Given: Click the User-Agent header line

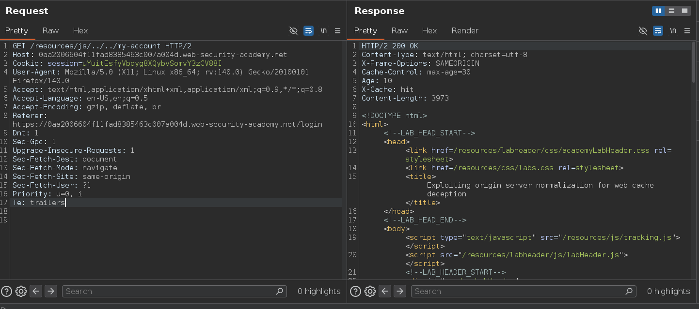Looking at the screenshot, I should 160,76.
